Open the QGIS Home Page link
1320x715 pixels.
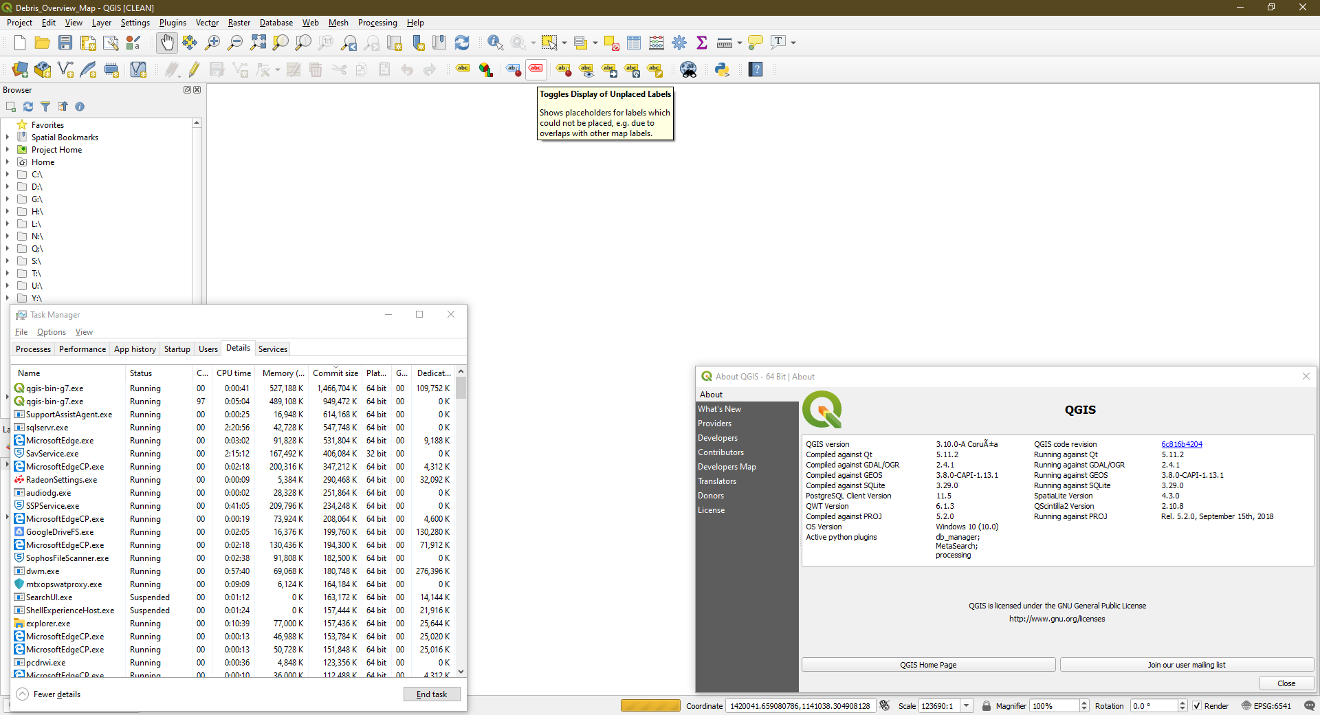pyautogui.click(x=928, y=665)
